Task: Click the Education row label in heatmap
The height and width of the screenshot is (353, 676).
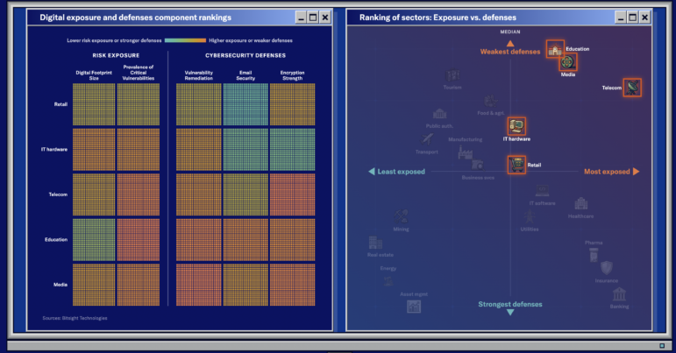Action: (x=56, y=240)
